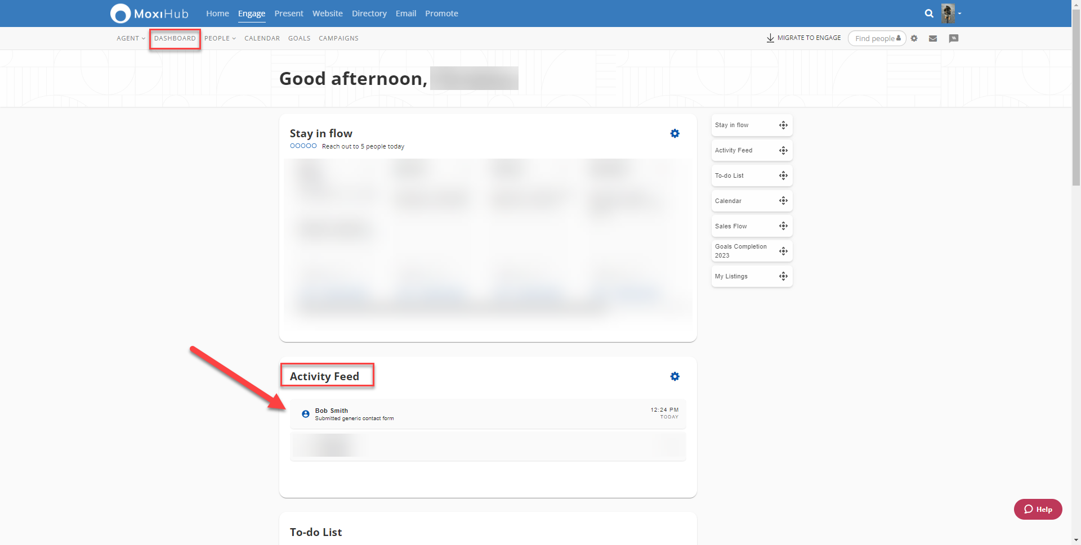Grab the move handle for Stay in flow
1081x545 pixels.
(783, 125)
